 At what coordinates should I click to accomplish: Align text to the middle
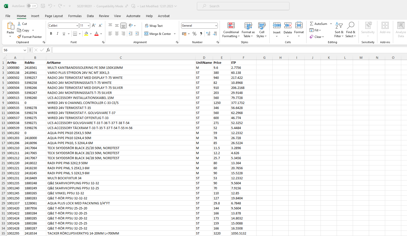(117, 25)
